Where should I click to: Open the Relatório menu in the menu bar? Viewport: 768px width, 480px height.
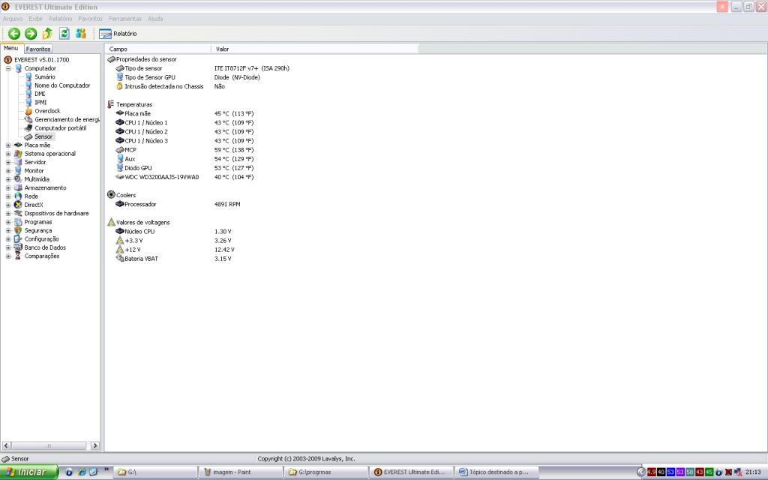coord(60,19)
